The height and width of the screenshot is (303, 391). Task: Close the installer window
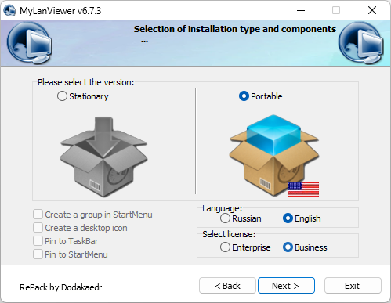pyautogui.click(x=372, y=11)
